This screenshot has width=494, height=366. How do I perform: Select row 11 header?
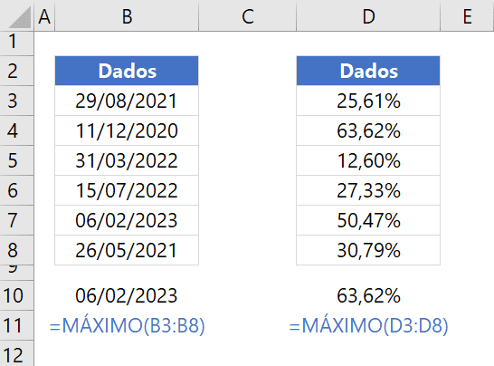click(x=16, y=325)
